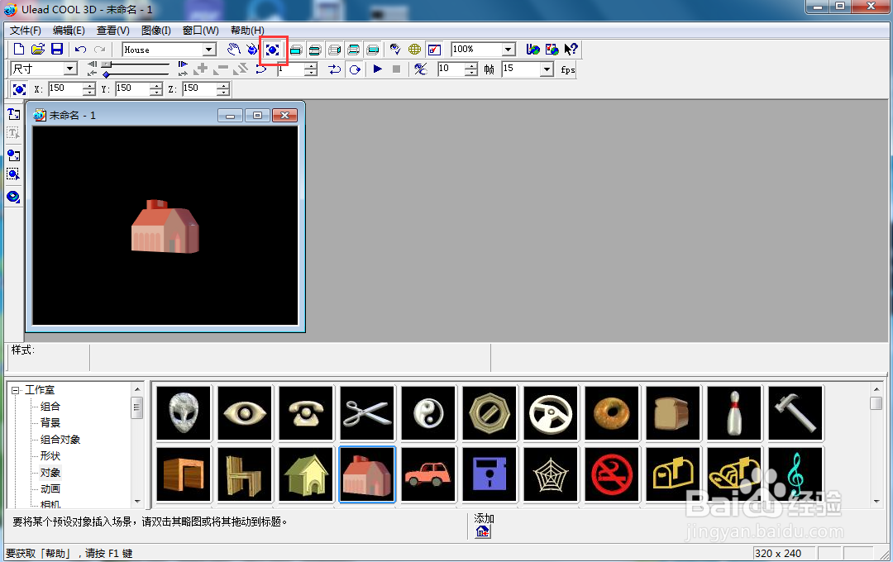
Task: Click the Insert Text tool in left sidebar
Action: (x=14, y=114)
